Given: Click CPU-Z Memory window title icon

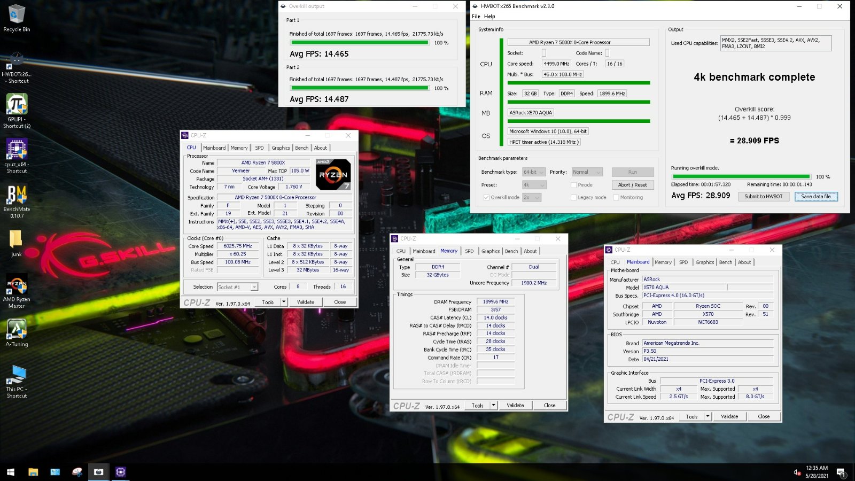Looking at the screenshot, I should click(x=395, y=239).
